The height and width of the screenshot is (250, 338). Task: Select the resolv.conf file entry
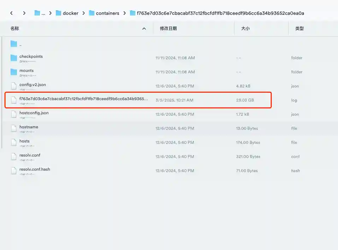(x=30, y=155)
